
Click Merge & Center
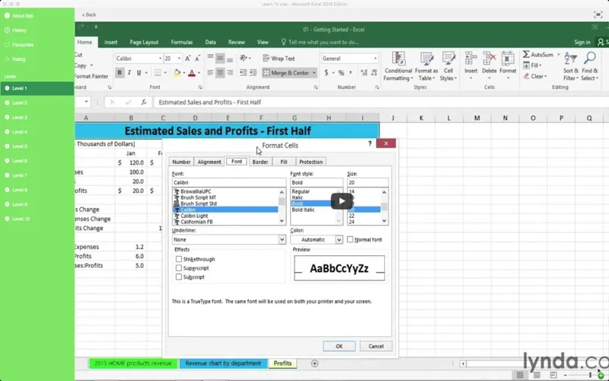pyautogui.click(x=286, y=72)
